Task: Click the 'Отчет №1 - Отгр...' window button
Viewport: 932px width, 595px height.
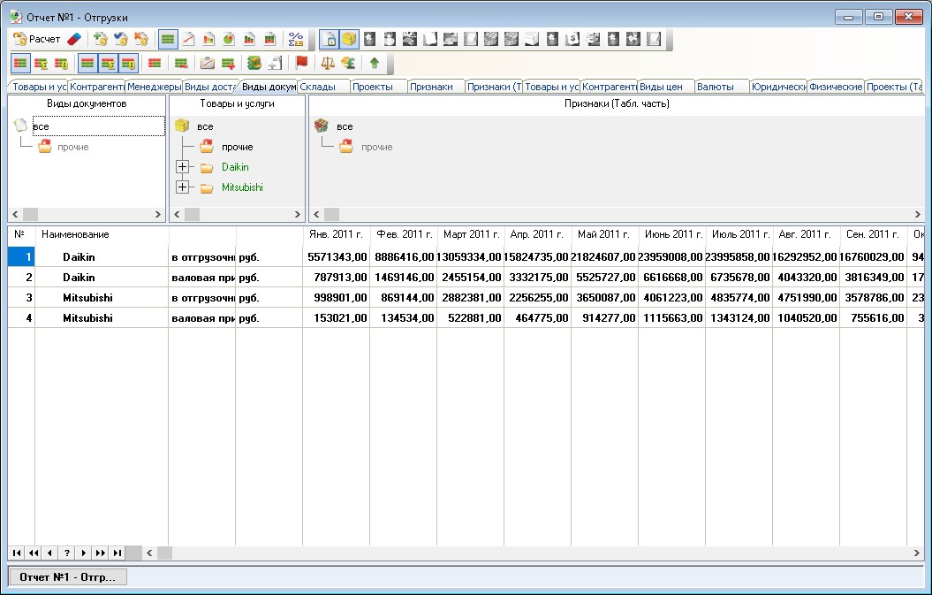Action: (x=68, y=576)
